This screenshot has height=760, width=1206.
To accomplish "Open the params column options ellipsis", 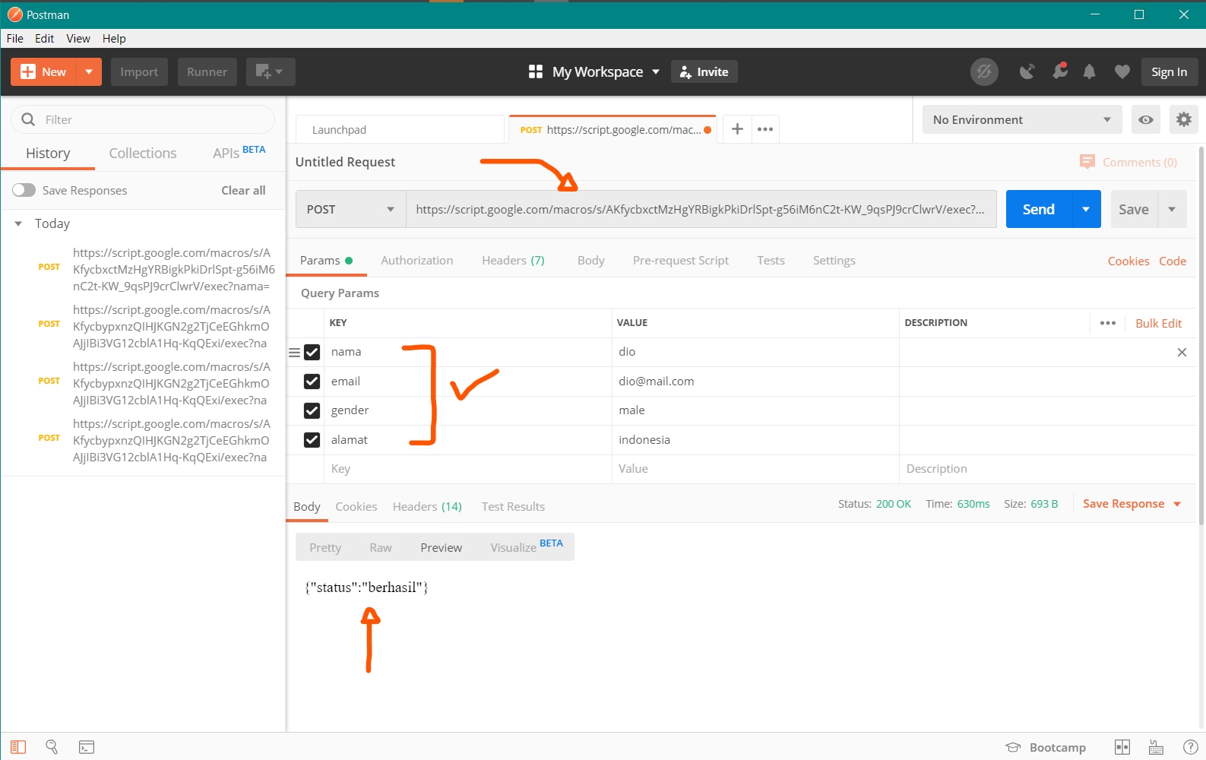I will (x=1108, y=323).
